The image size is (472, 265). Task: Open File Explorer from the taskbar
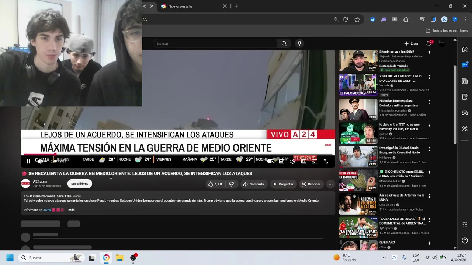click(x=119, y=258)
